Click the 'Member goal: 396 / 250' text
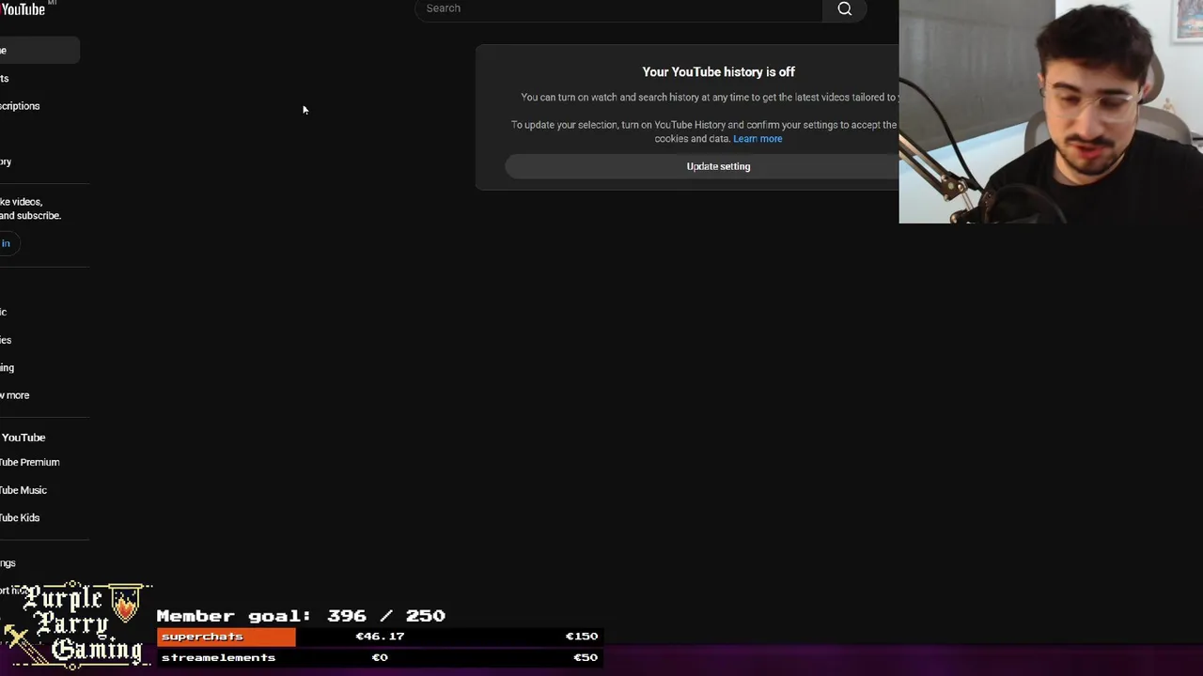Screen dimensions: 1203x676 [301, 616]
